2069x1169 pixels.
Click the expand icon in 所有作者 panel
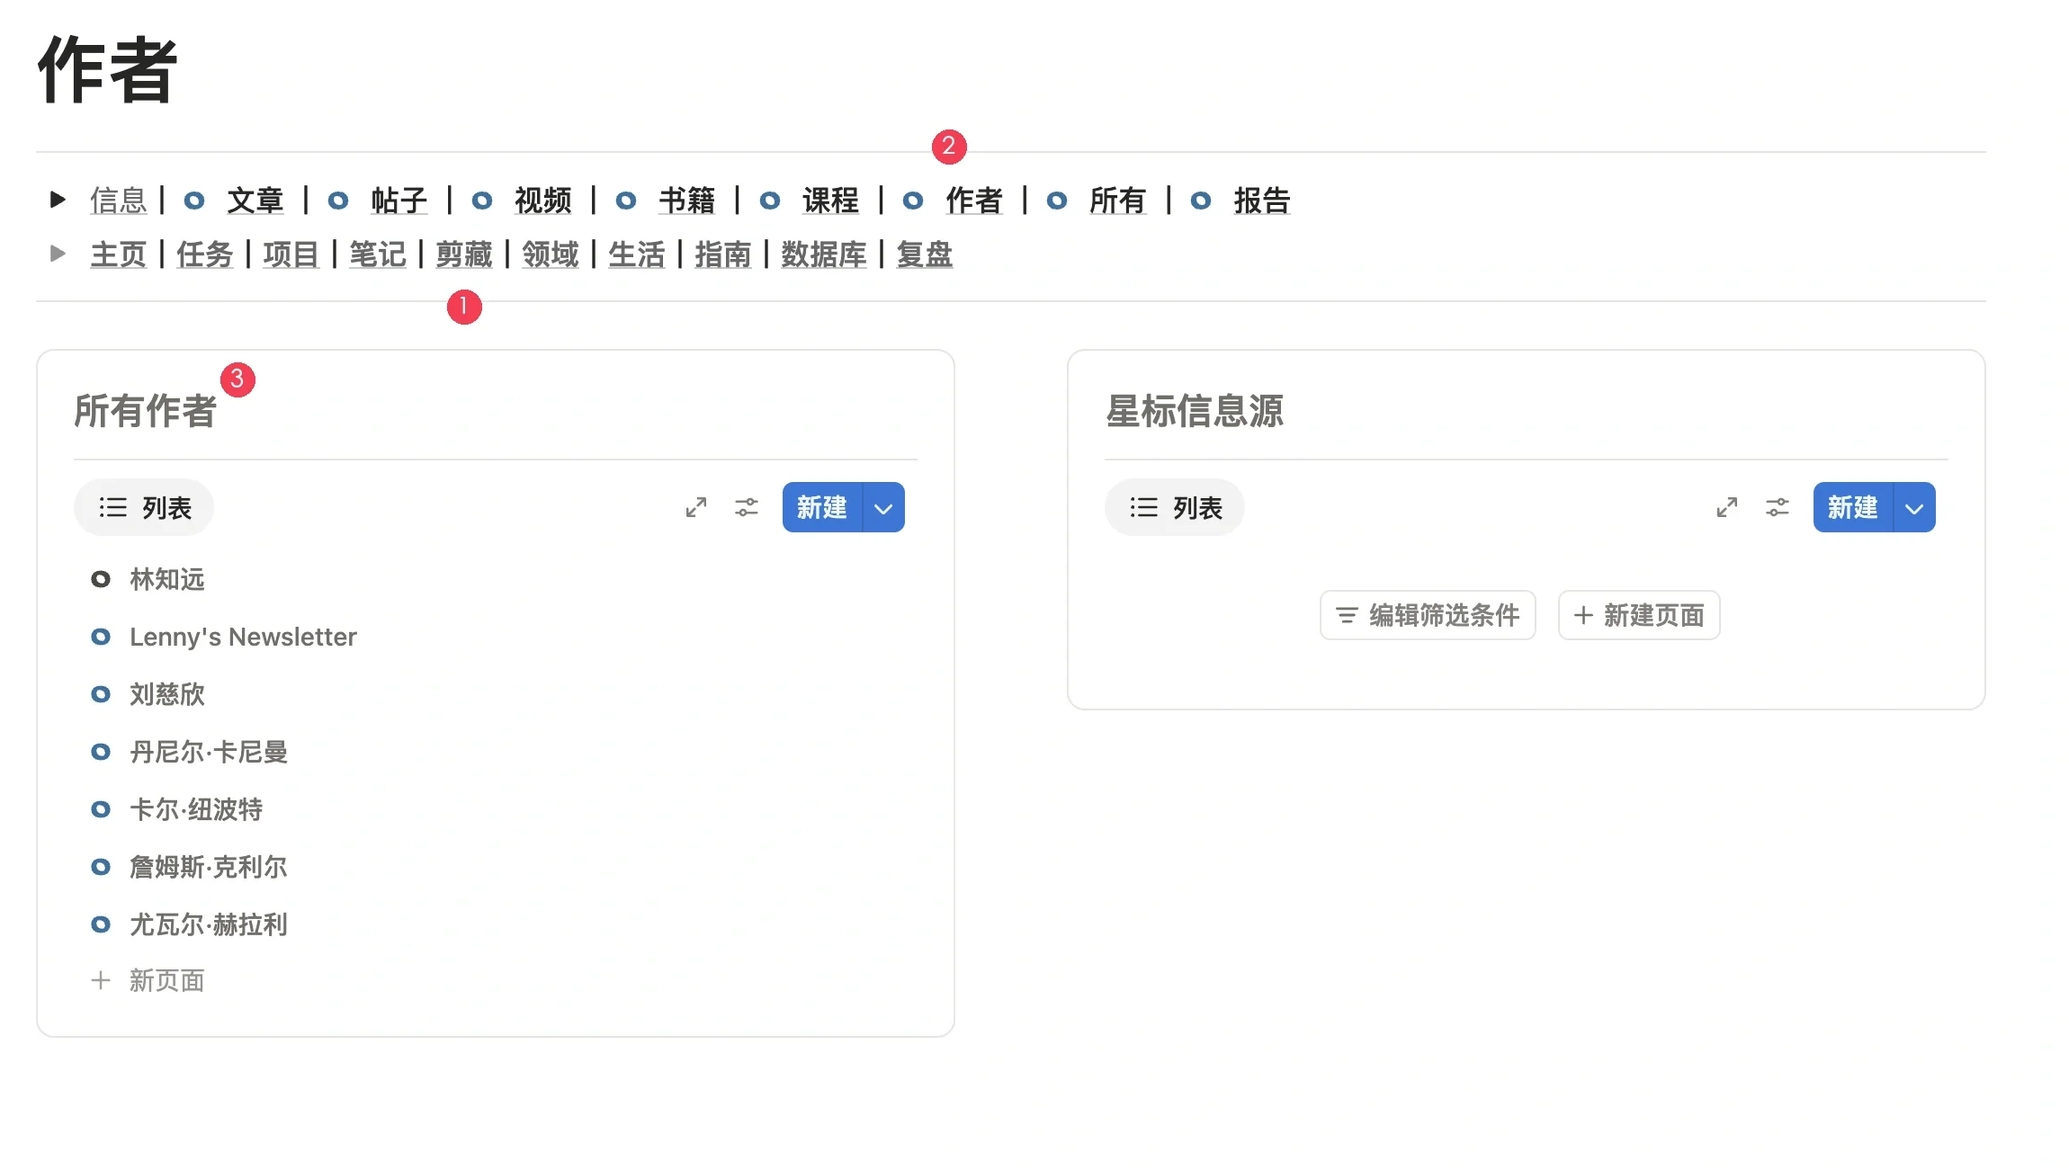point(696,508)
